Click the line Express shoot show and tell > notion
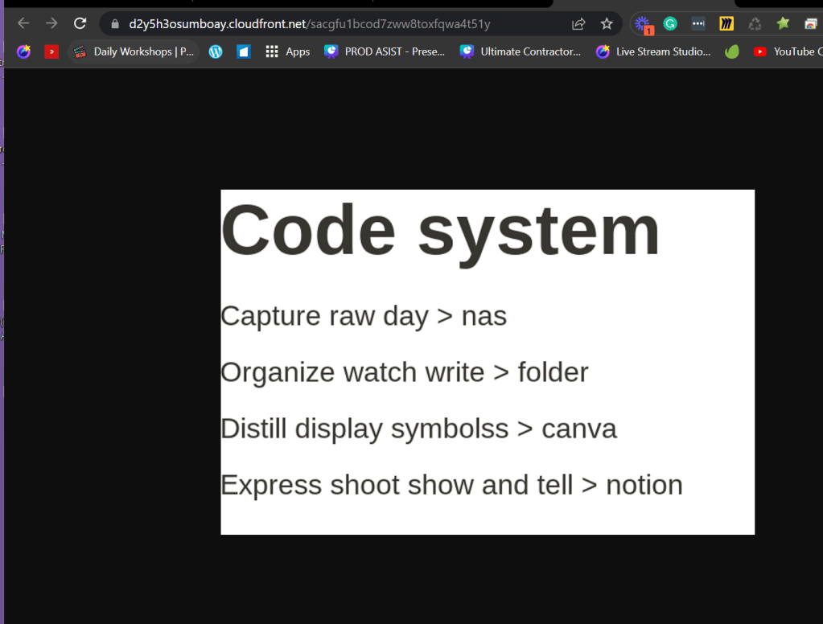This screenshot has height=624, width=823. coord(452,485)
